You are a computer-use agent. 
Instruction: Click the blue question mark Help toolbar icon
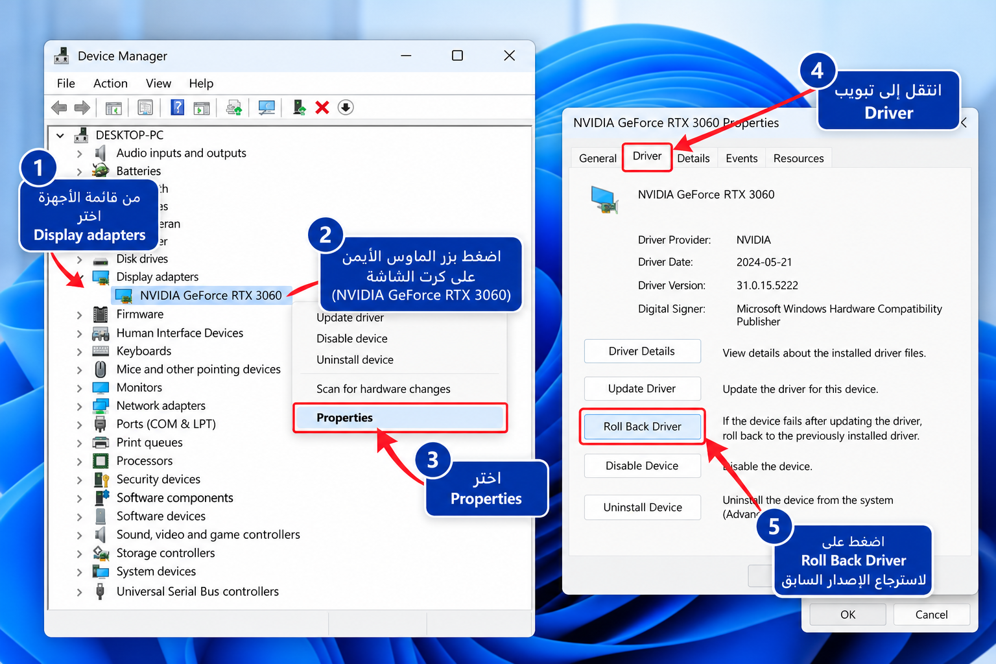[177, 108]
